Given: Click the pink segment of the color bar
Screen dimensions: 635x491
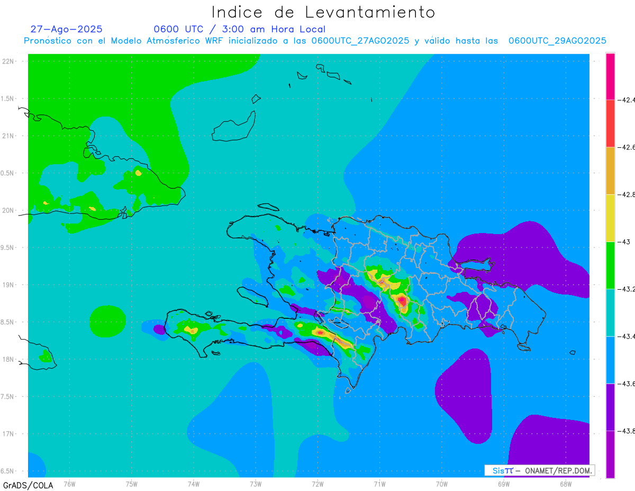Looking at the screenshot, I should click(610, 76).
